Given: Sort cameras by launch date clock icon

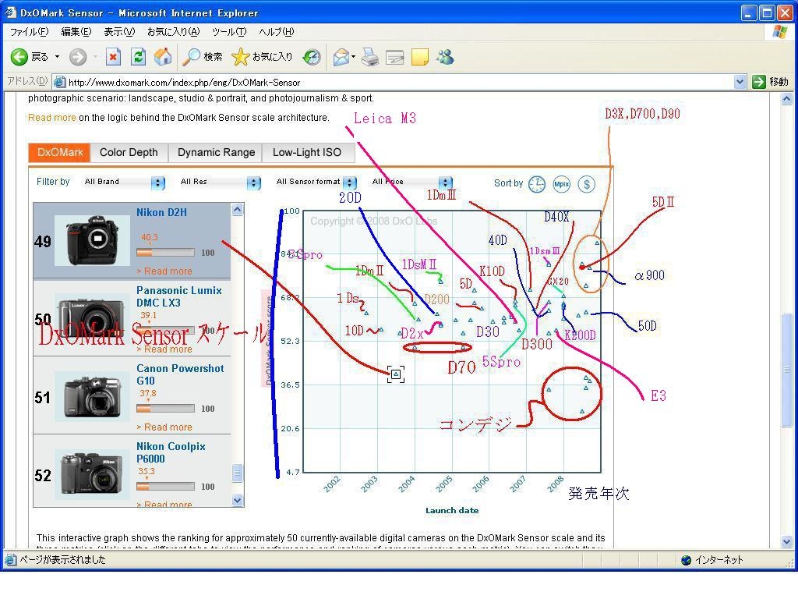Looking at the screenshot, I should pos(536,184).
